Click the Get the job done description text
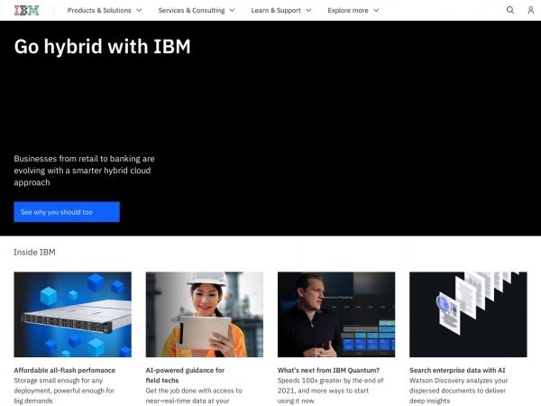This screenshot has width=541, height=406. point(194,396)
